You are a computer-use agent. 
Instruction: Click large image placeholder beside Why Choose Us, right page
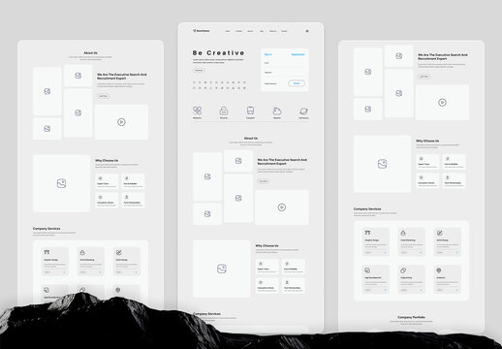tap(382, 164)
